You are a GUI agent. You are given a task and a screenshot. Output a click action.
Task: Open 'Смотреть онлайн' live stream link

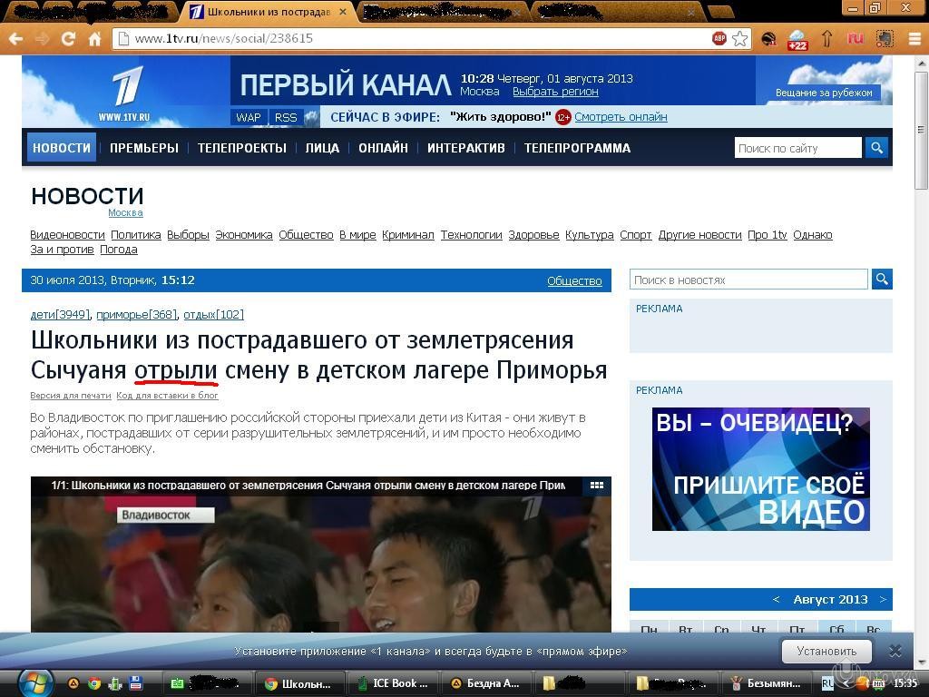click(x=621, y=116)
